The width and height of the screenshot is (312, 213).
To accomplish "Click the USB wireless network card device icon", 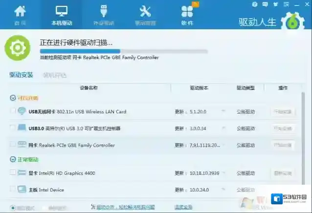I will pos(22,111).
